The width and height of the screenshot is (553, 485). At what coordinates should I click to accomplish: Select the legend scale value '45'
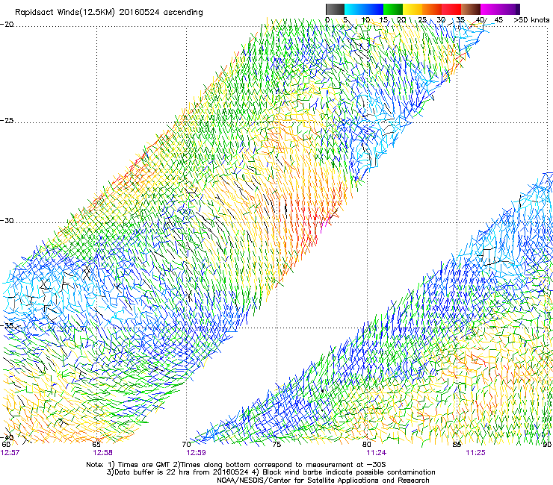(x=498, y=20)
